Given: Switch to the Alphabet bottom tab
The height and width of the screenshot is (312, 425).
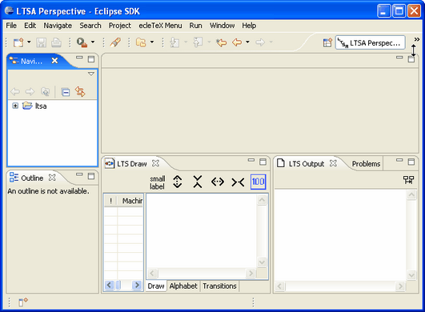Looking at the screenshot, I should (x=183, y=286).
